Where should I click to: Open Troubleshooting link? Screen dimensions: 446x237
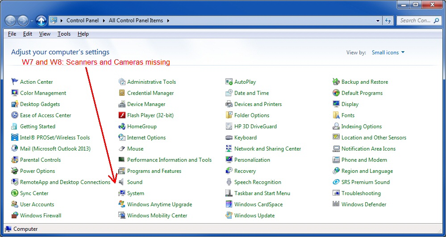(361, 193)
